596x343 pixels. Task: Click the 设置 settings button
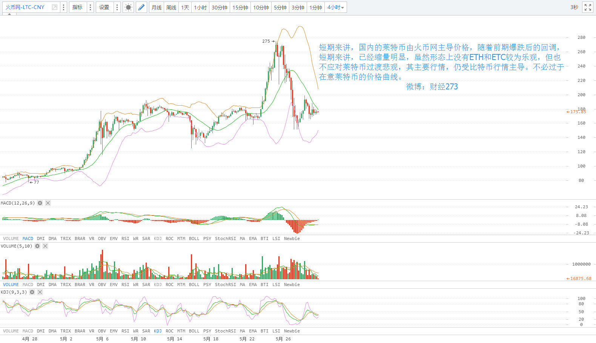coord(104,8)
